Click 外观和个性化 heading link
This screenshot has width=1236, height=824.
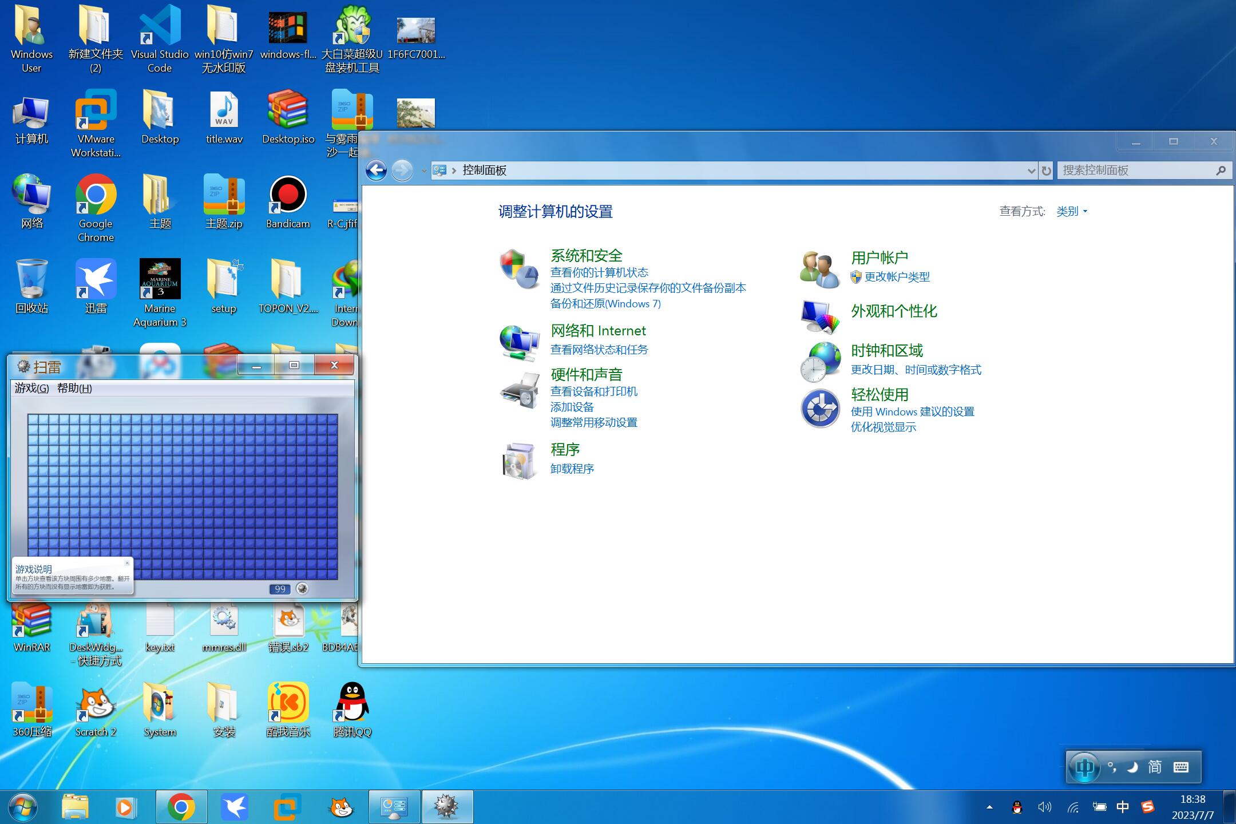coord(894,311)
